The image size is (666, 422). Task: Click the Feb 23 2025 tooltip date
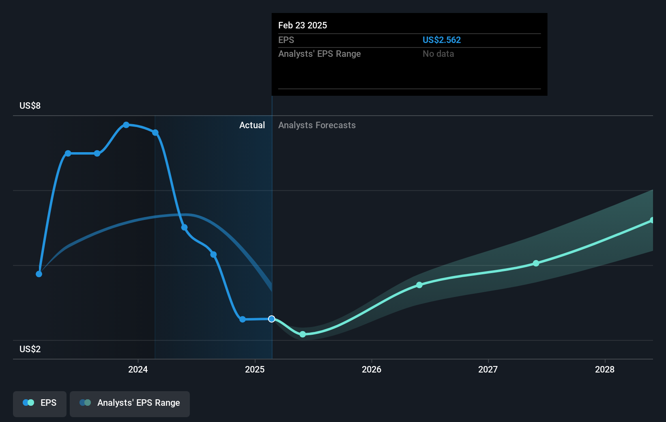point(303,26)
